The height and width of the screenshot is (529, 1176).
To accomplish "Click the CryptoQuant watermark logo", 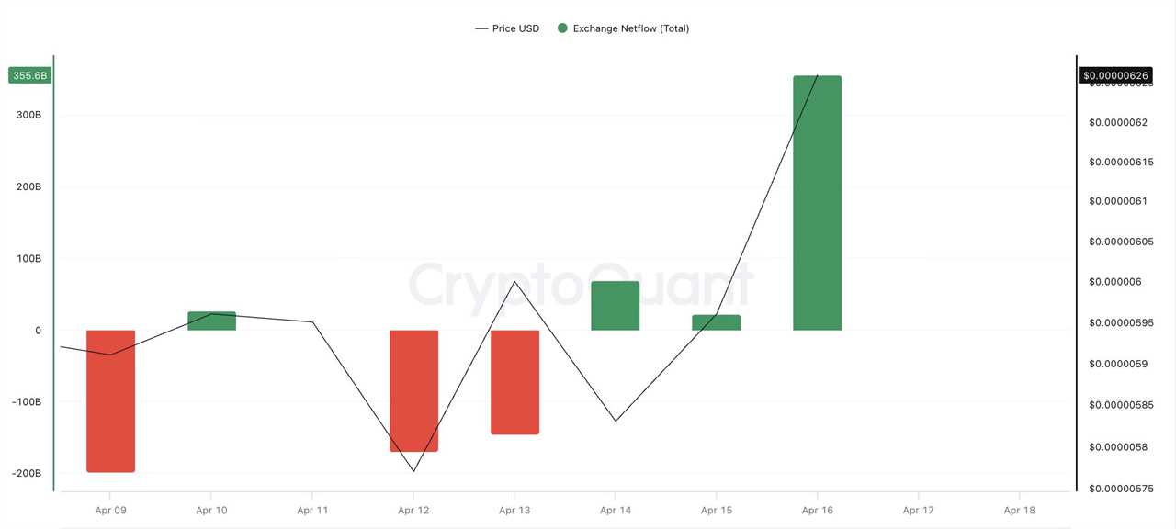I will [x=581, y=285].
